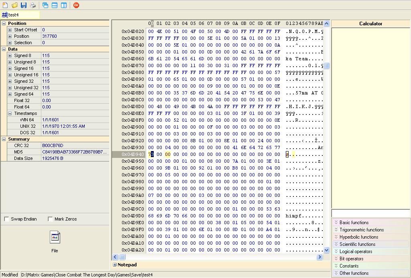Click the horizontal scrollbar thumb

[x=122, y=257]
